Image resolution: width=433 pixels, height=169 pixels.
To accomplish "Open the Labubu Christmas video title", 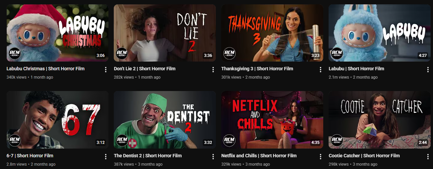I will 46,69.
